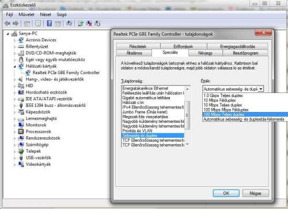Open the Nézet menu
The image size is (288, 209).
click(46, 14)
